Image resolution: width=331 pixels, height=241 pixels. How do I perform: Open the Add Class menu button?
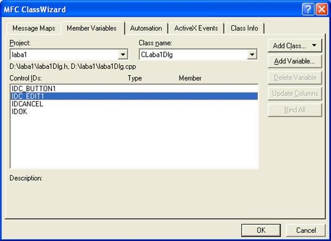coord(295,46)
